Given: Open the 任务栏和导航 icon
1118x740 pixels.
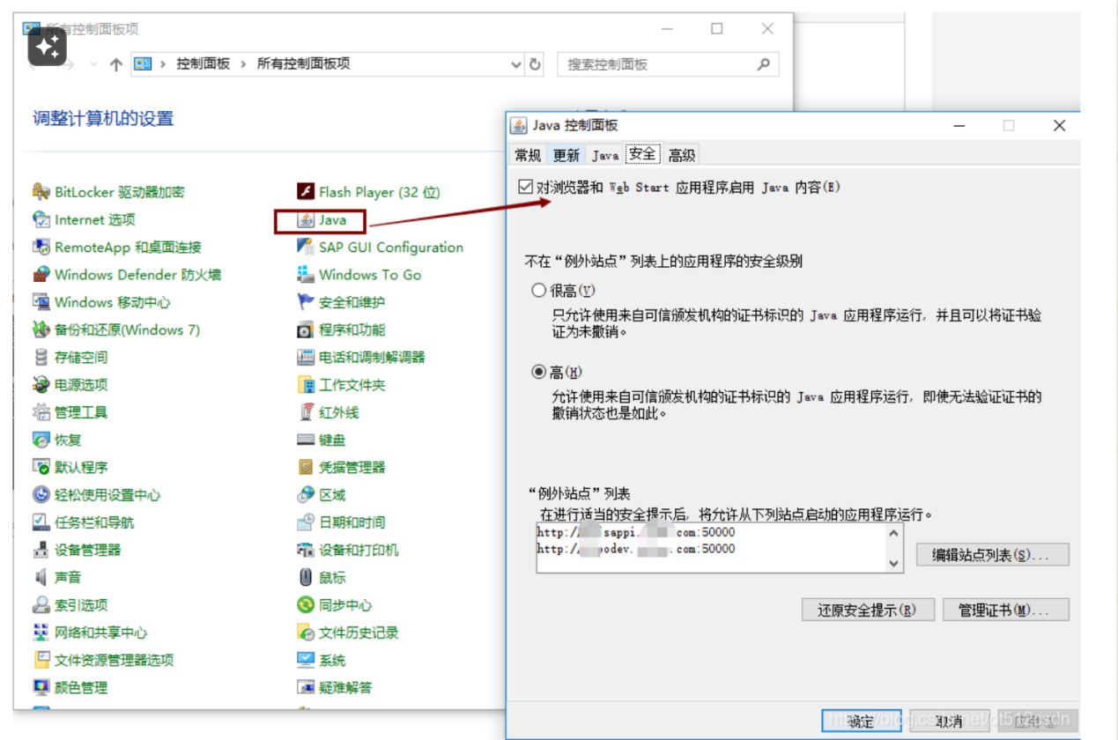Looking at the screenshot, I should click(41, 522).
